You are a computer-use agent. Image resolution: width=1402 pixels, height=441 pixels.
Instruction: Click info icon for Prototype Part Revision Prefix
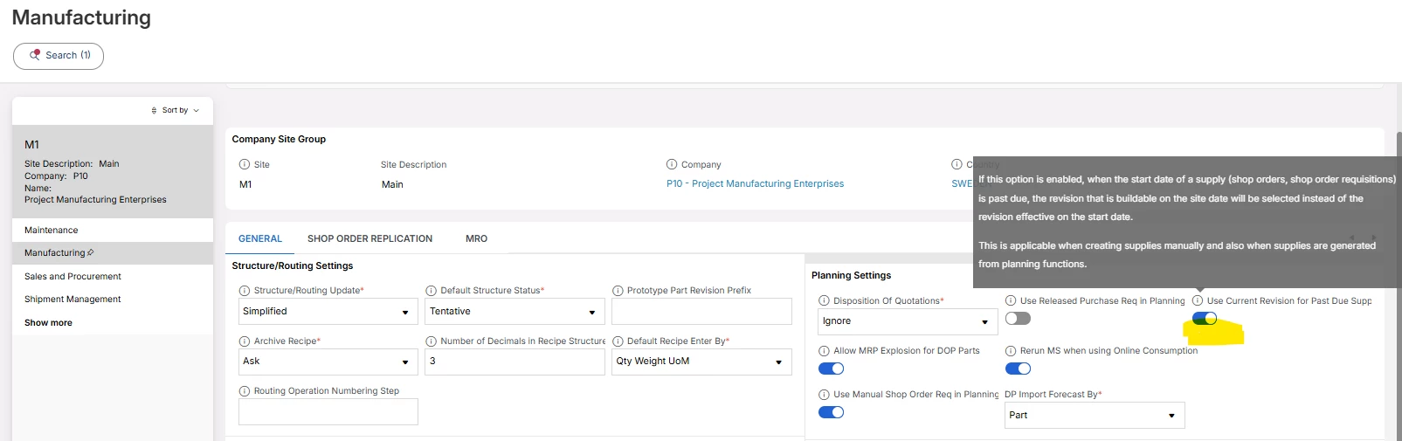(x=618, y=291)
